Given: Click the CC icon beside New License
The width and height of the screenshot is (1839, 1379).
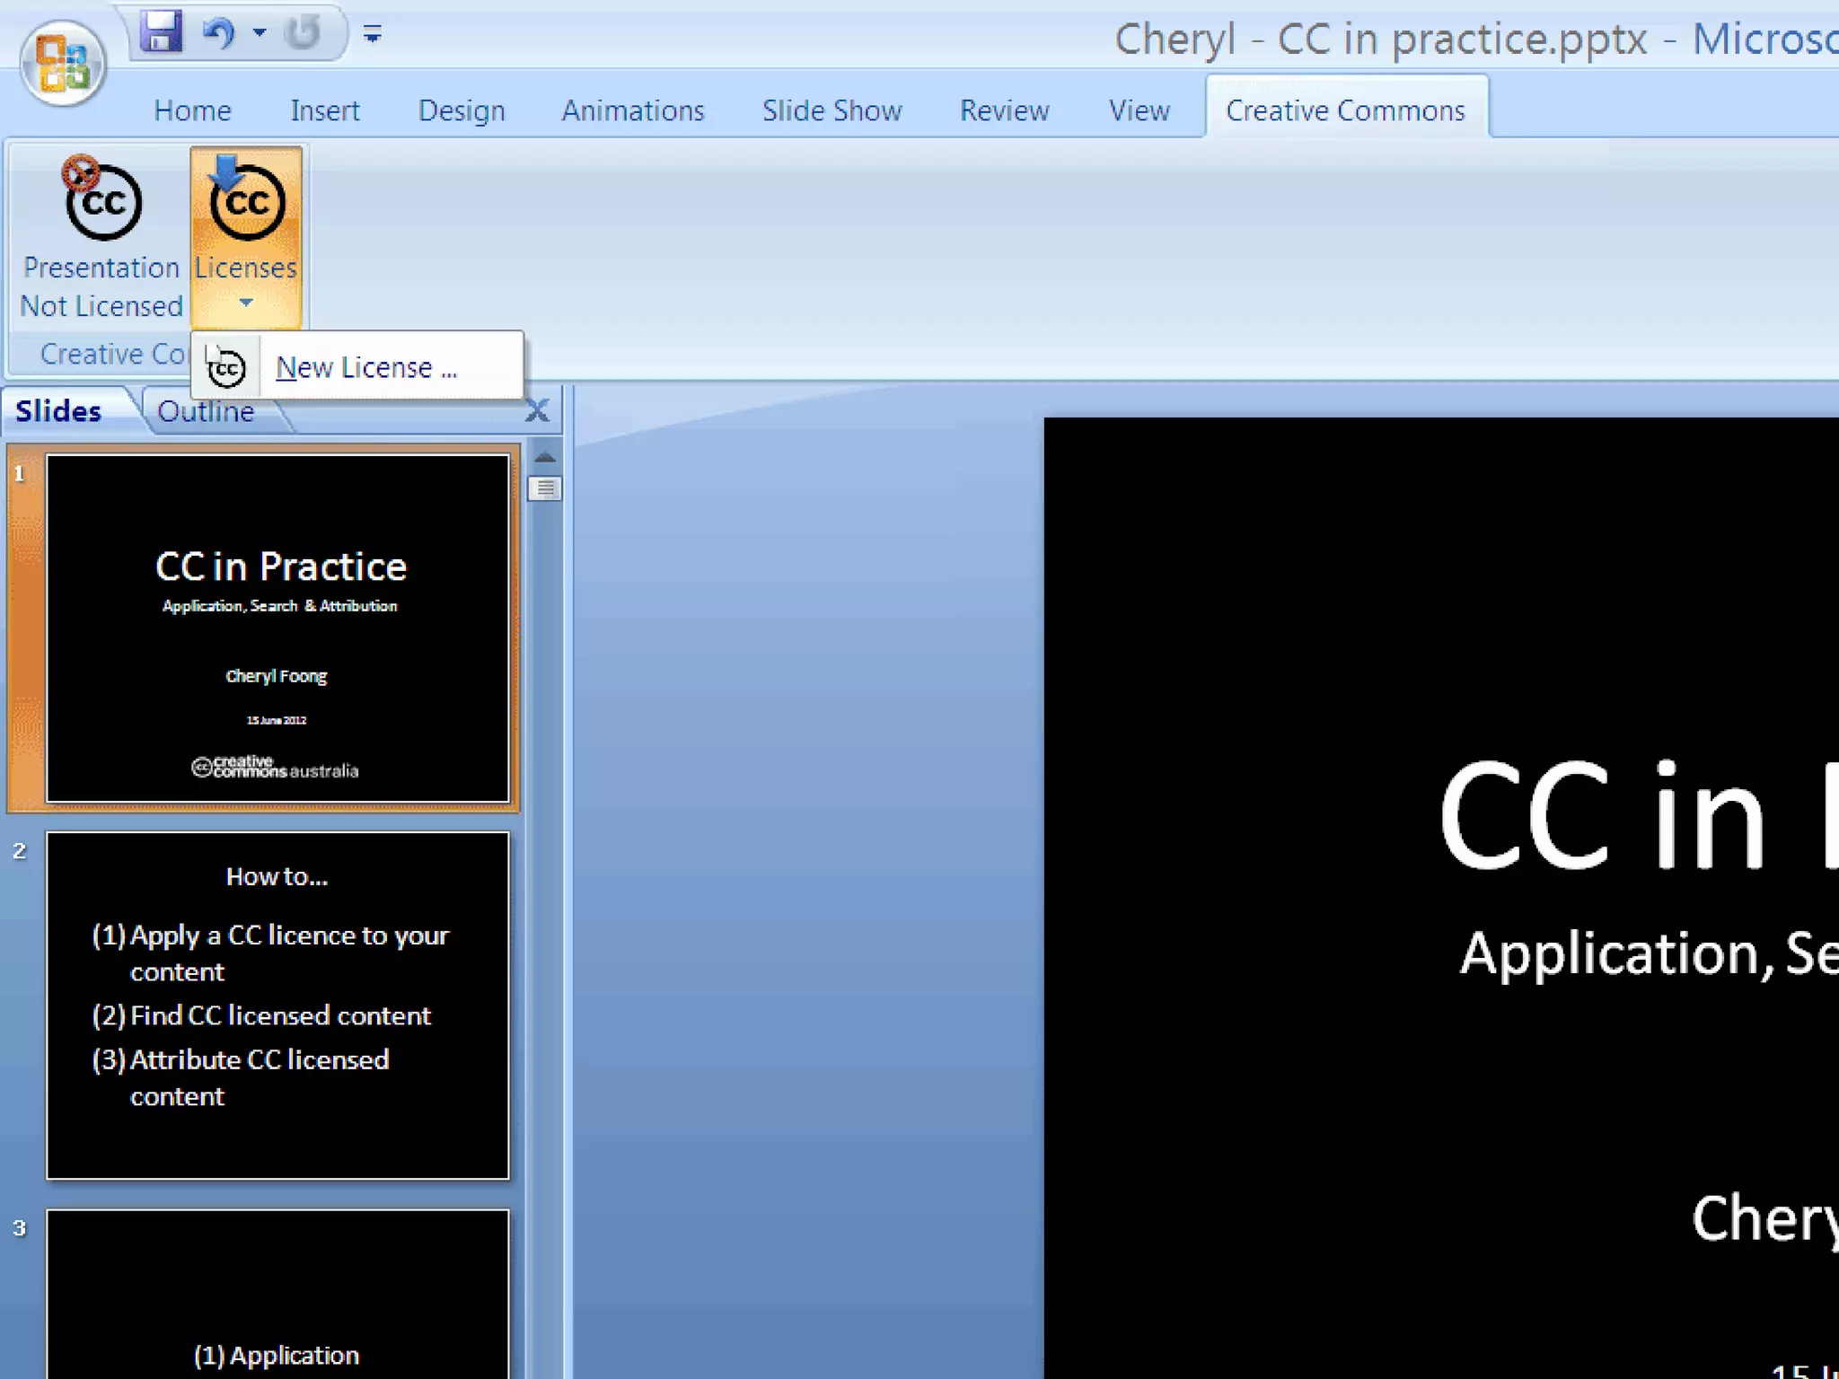Looking at the screenshot, I should click(225, 367).
